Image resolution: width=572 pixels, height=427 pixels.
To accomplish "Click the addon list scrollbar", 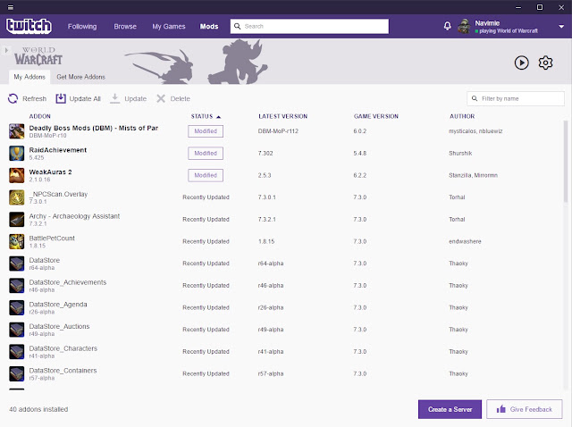I will (x=566, y=162).
